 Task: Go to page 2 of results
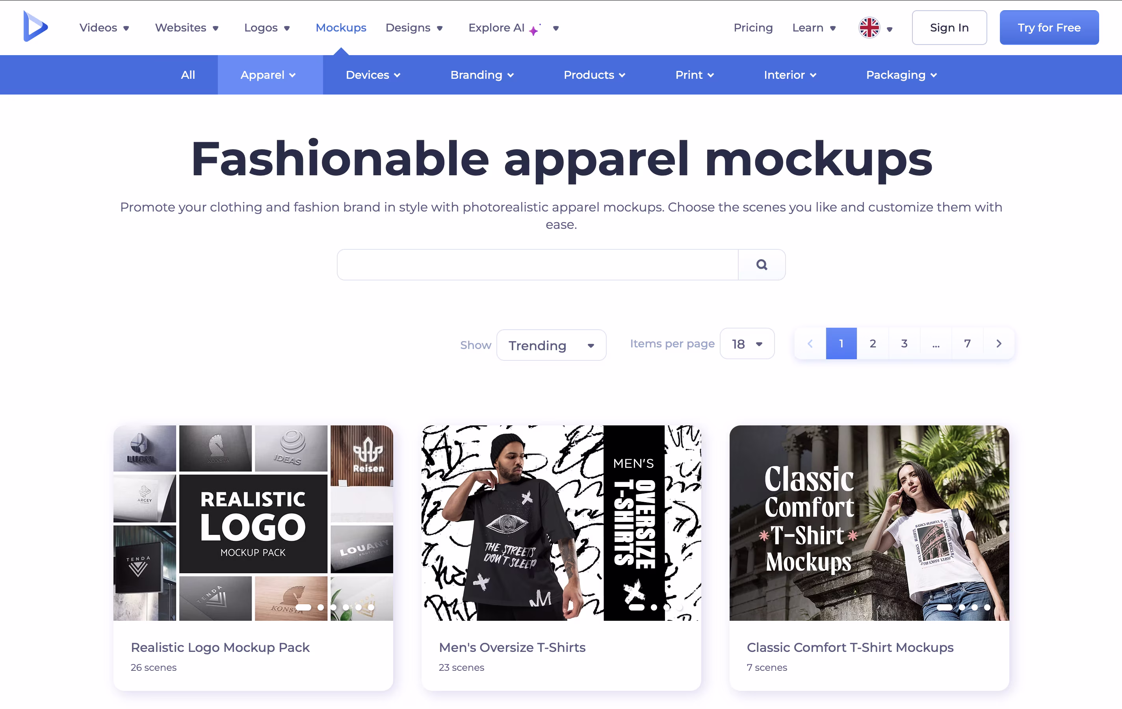(873, 343)
